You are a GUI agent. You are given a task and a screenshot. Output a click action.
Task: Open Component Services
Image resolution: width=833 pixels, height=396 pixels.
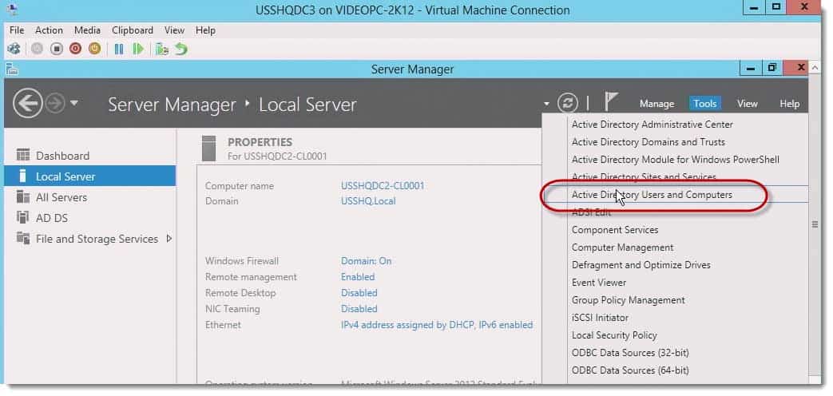point(615,230)
